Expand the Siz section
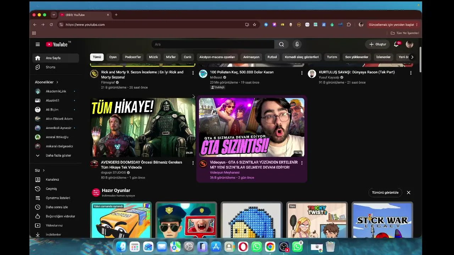Viewport: 454px width, 255px height. click(40, 170)
